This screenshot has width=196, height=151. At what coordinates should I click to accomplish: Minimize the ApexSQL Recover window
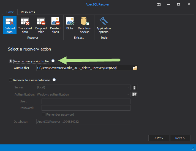pyautogui.click(x=168, y=4)
